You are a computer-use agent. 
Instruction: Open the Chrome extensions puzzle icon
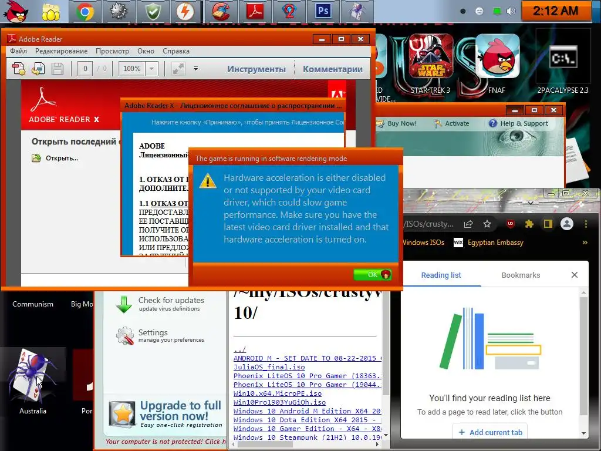pos(529,224)
